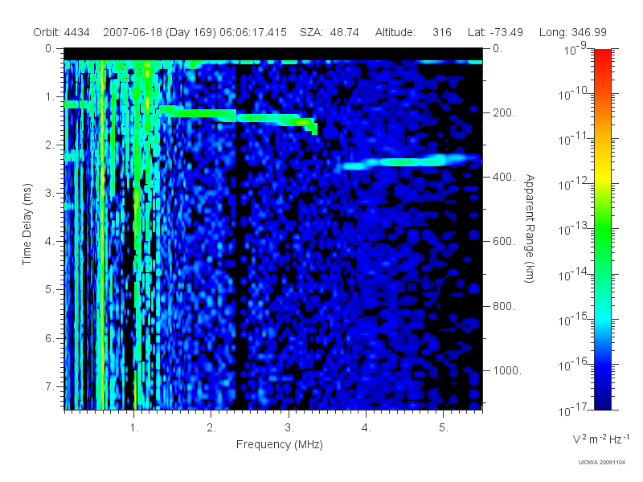This screenshot has width=643, height=482.
Task: Click the 5. tick label on time delay axis
Action: point(49,290)
